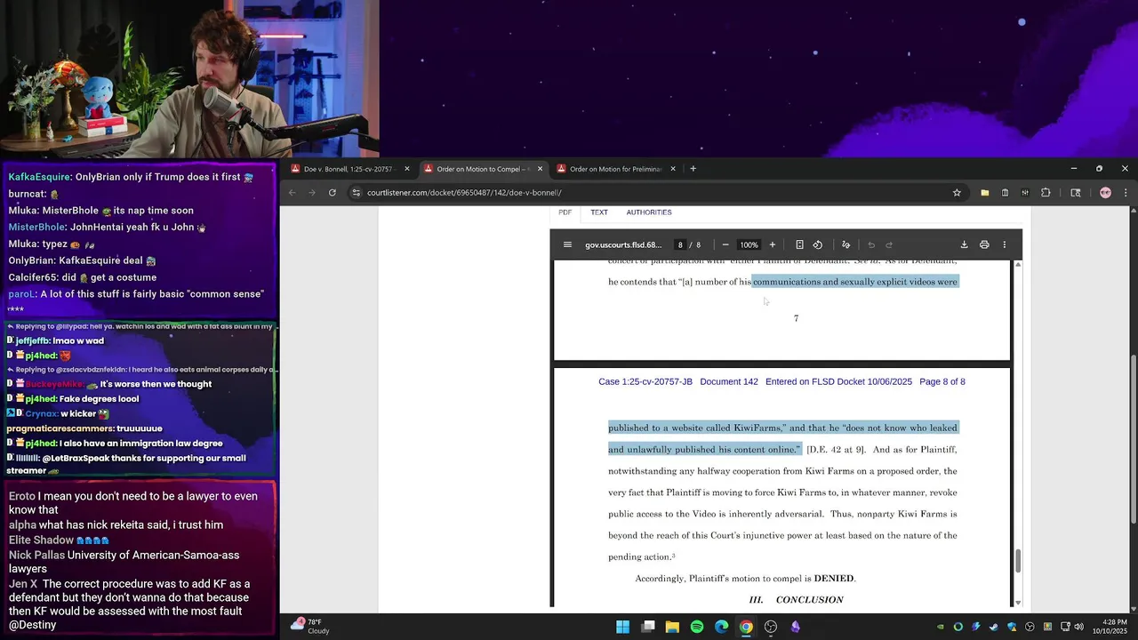View site information icon in address bar
The height and width of the screenshot is (640, 1138).
(356, 192)
